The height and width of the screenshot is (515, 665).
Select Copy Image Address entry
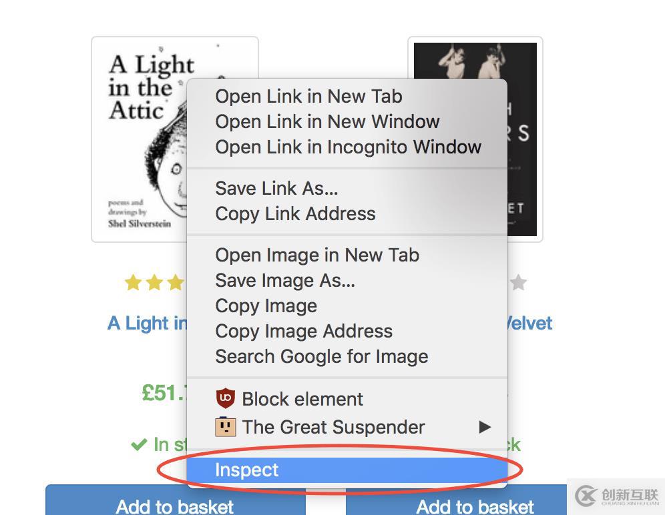[304, 331]
